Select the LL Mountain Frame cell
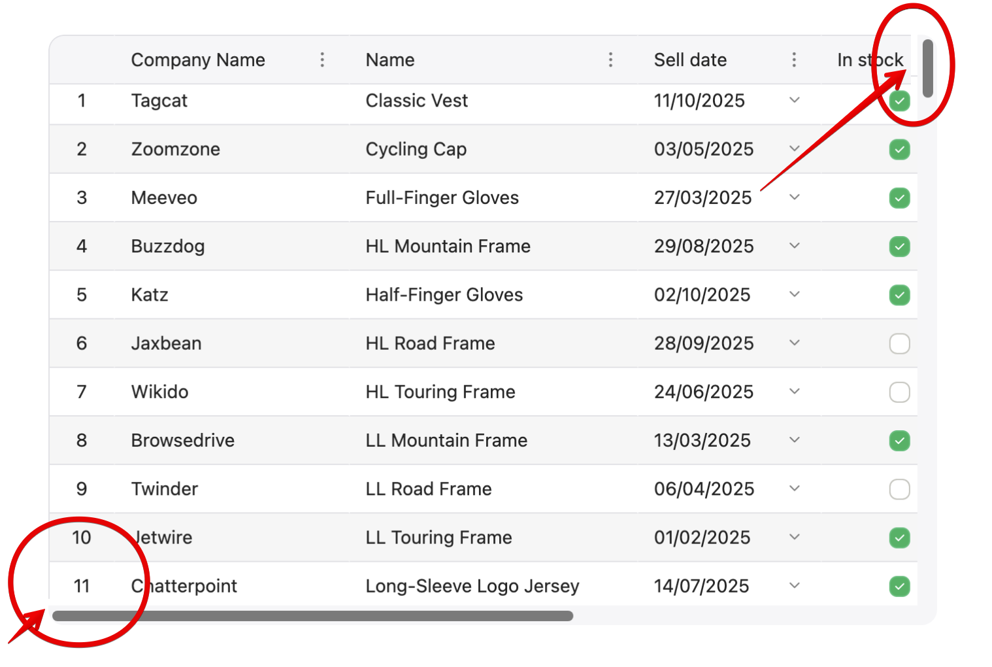This screenshot has height=667, width=992. pyautogui.click(x=493, y=440)
